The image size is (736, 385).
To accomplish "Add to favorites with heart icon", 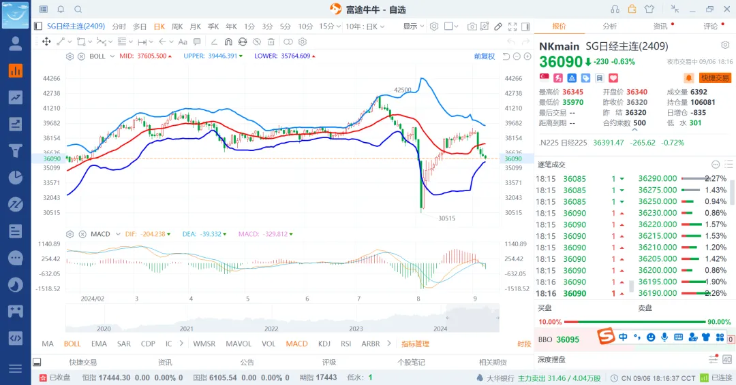I will pos(613,78).
